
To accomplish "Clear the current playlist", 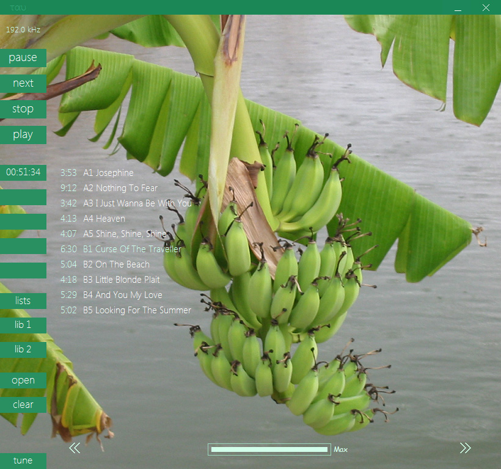I will [23, 405].
